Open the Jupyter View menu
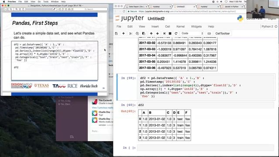This screenshot has width=279, height=157. tap(142, 27)
